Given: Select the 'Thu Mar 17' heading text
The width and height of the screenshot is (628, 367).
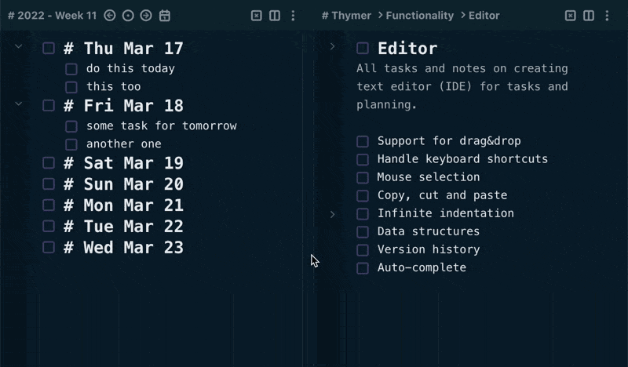Looking at the screenshot, I should 133,49.
